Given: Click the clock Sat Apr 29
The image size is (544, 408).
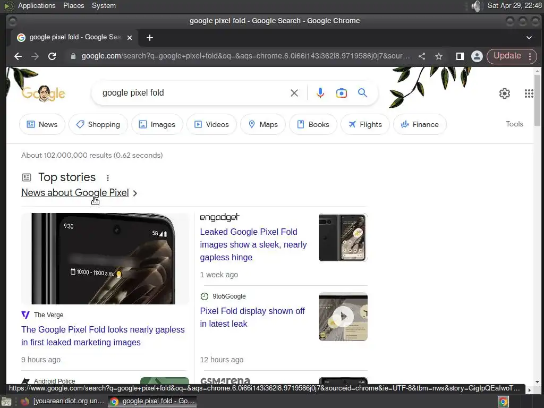Looking at the screenshot, I should (x=514, y=5).
